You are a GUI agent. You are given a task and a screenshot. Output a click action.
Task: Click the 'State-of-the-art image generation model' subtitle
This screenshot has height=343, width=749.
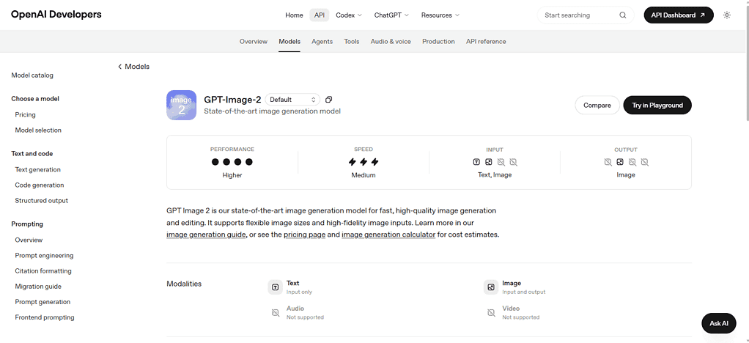(x=273, y=111)
